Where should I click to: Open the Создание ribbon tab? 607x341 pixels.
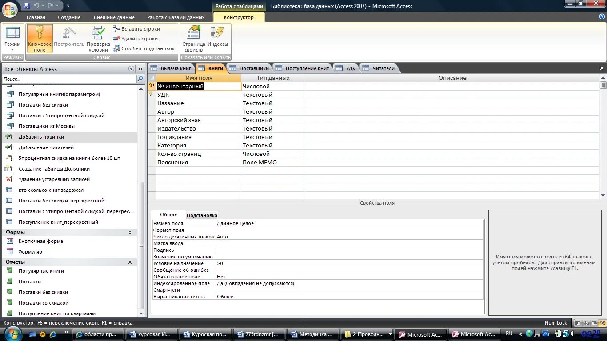click(69, 17)
